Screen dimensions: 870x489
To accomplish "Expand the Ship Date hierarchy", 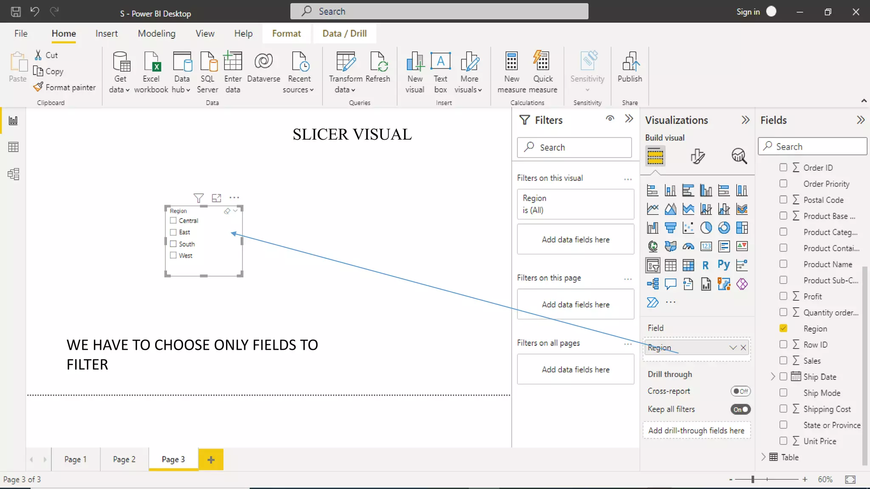I will (773, 377).
